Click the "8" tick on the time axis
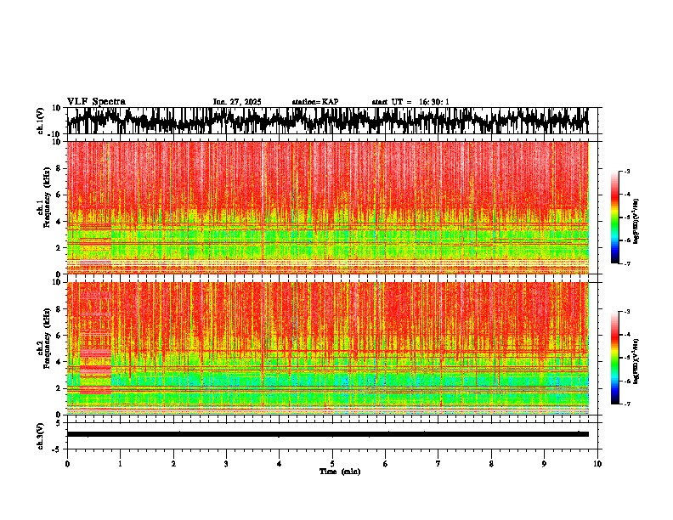Image resolution: width=673 pixels, height=520 pixels. (x=491, y=464)
